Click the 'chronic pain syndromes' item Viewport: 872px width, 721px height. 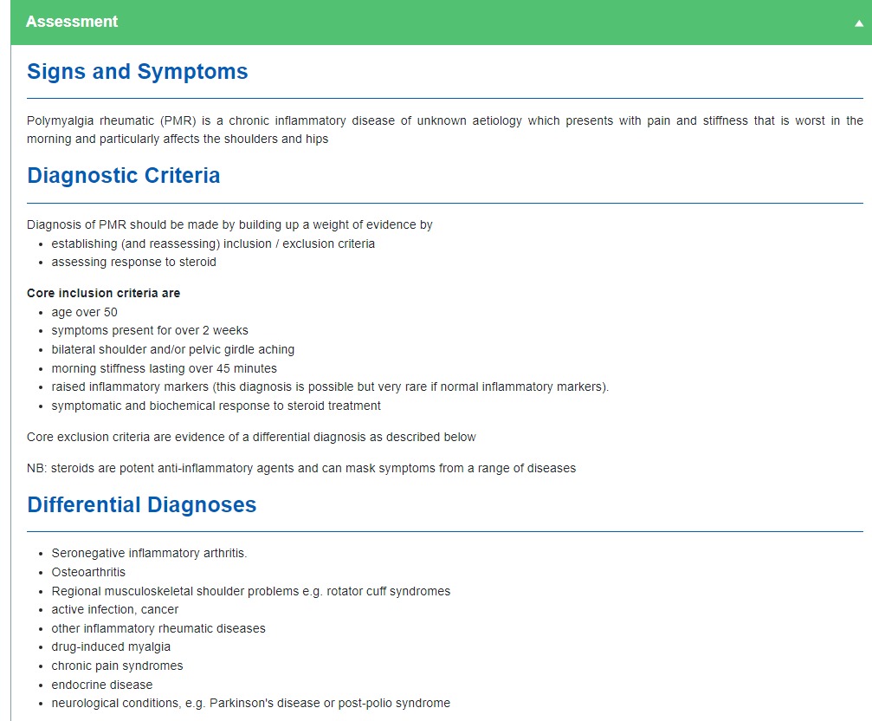[x=117, y=666]
